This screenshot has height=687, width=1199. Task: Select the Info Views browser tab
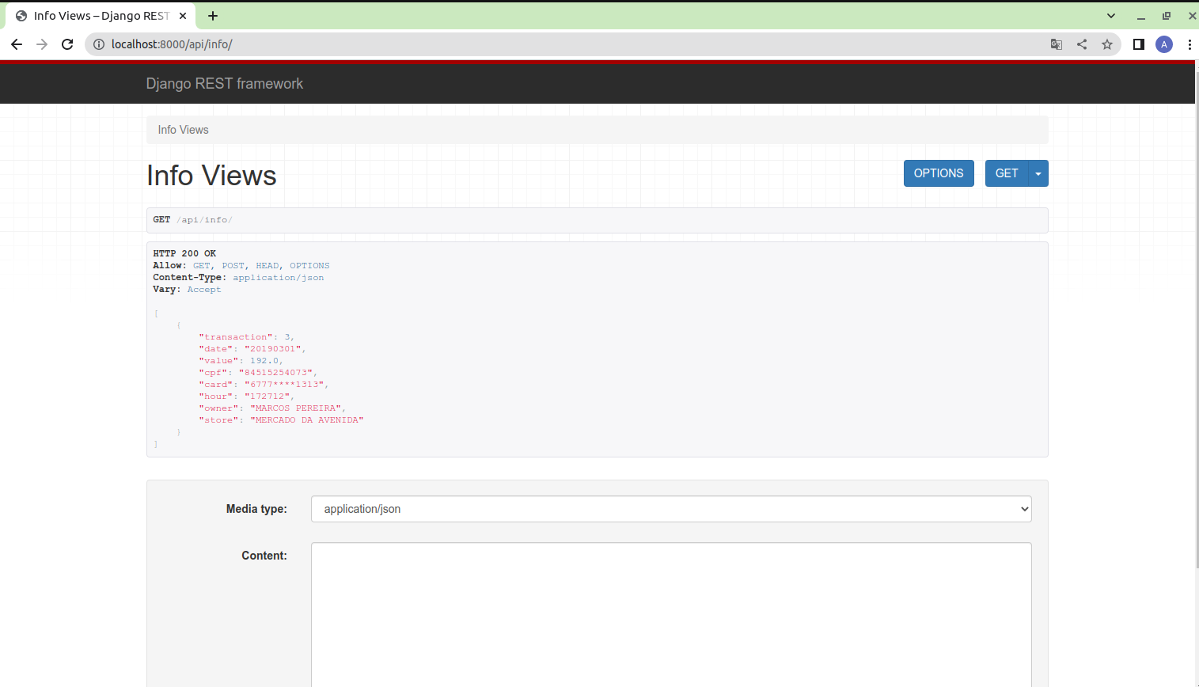[x=95, y=15]
